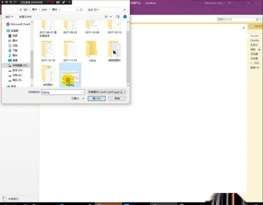This screenshot has height=205, width=263.
Task: Click the red stop recording button
Action: pyautogui.click(x=53, y=2)
